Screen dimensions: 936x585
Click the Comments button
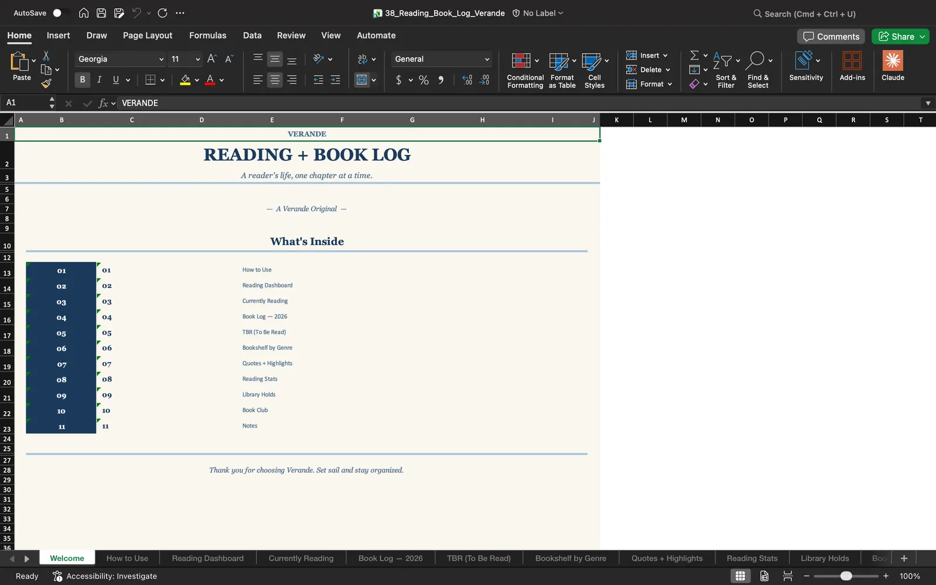[x=831, y=36]
